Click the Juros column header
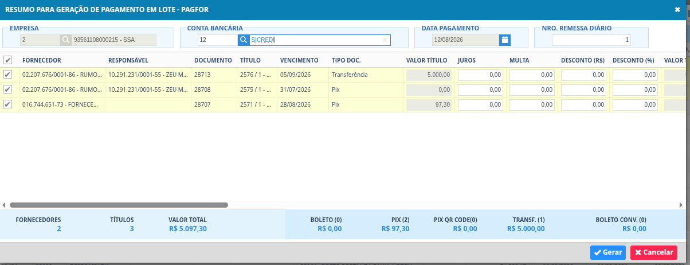Viewport: 690px width, 265px height. pos(466,60)
